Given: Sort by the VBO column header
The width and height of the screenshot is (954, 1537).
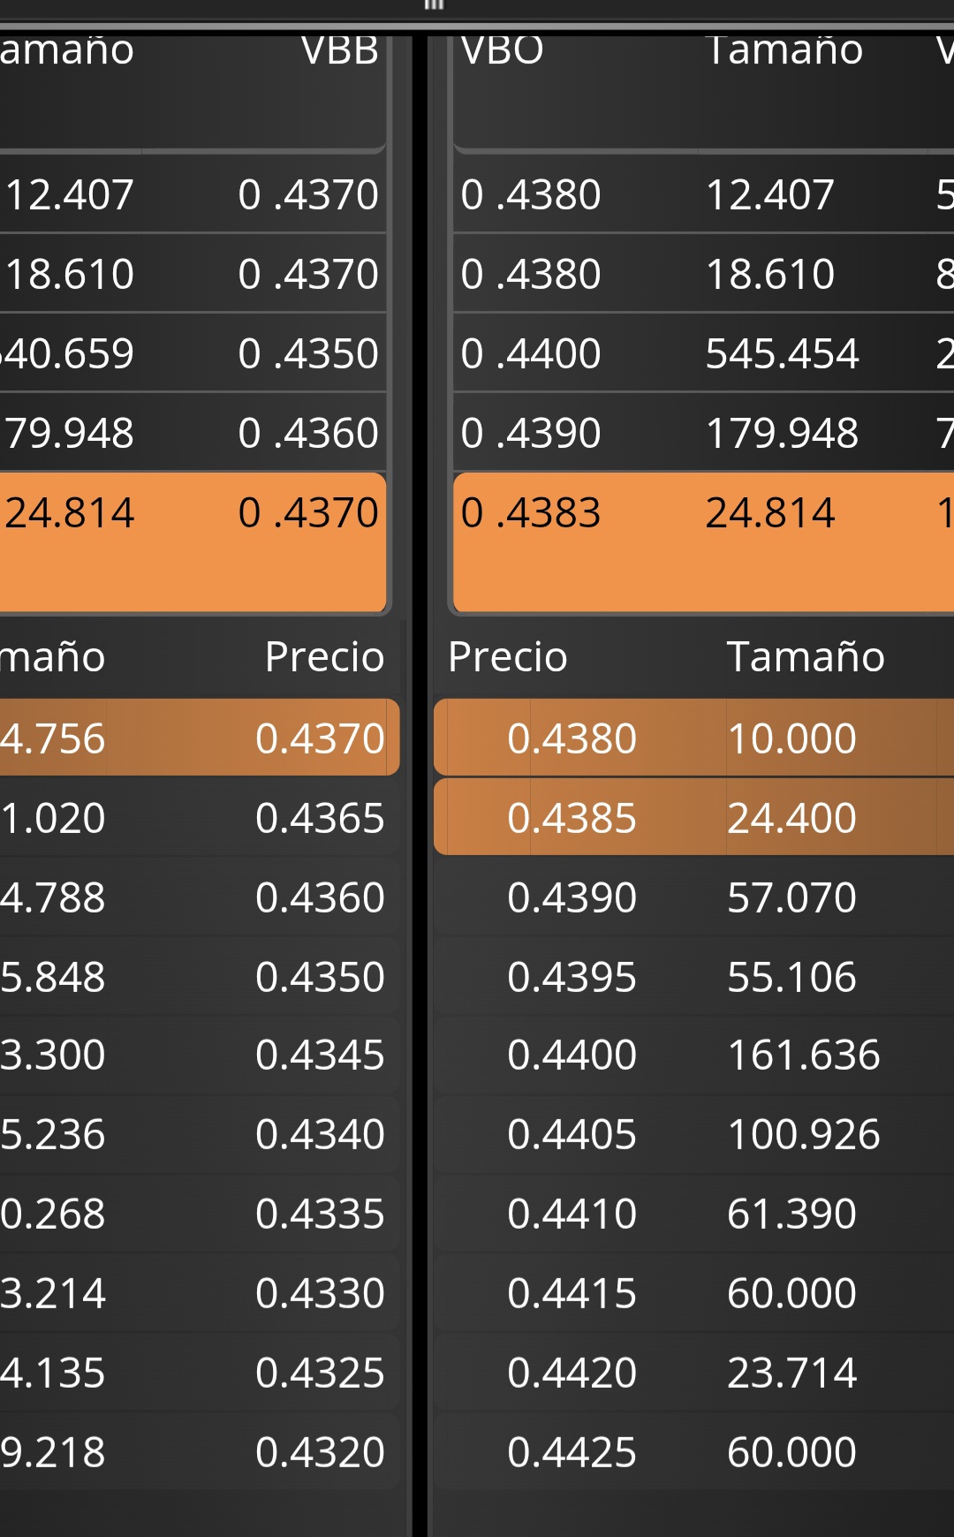Looking at the screenshot, I should [502, 51].
